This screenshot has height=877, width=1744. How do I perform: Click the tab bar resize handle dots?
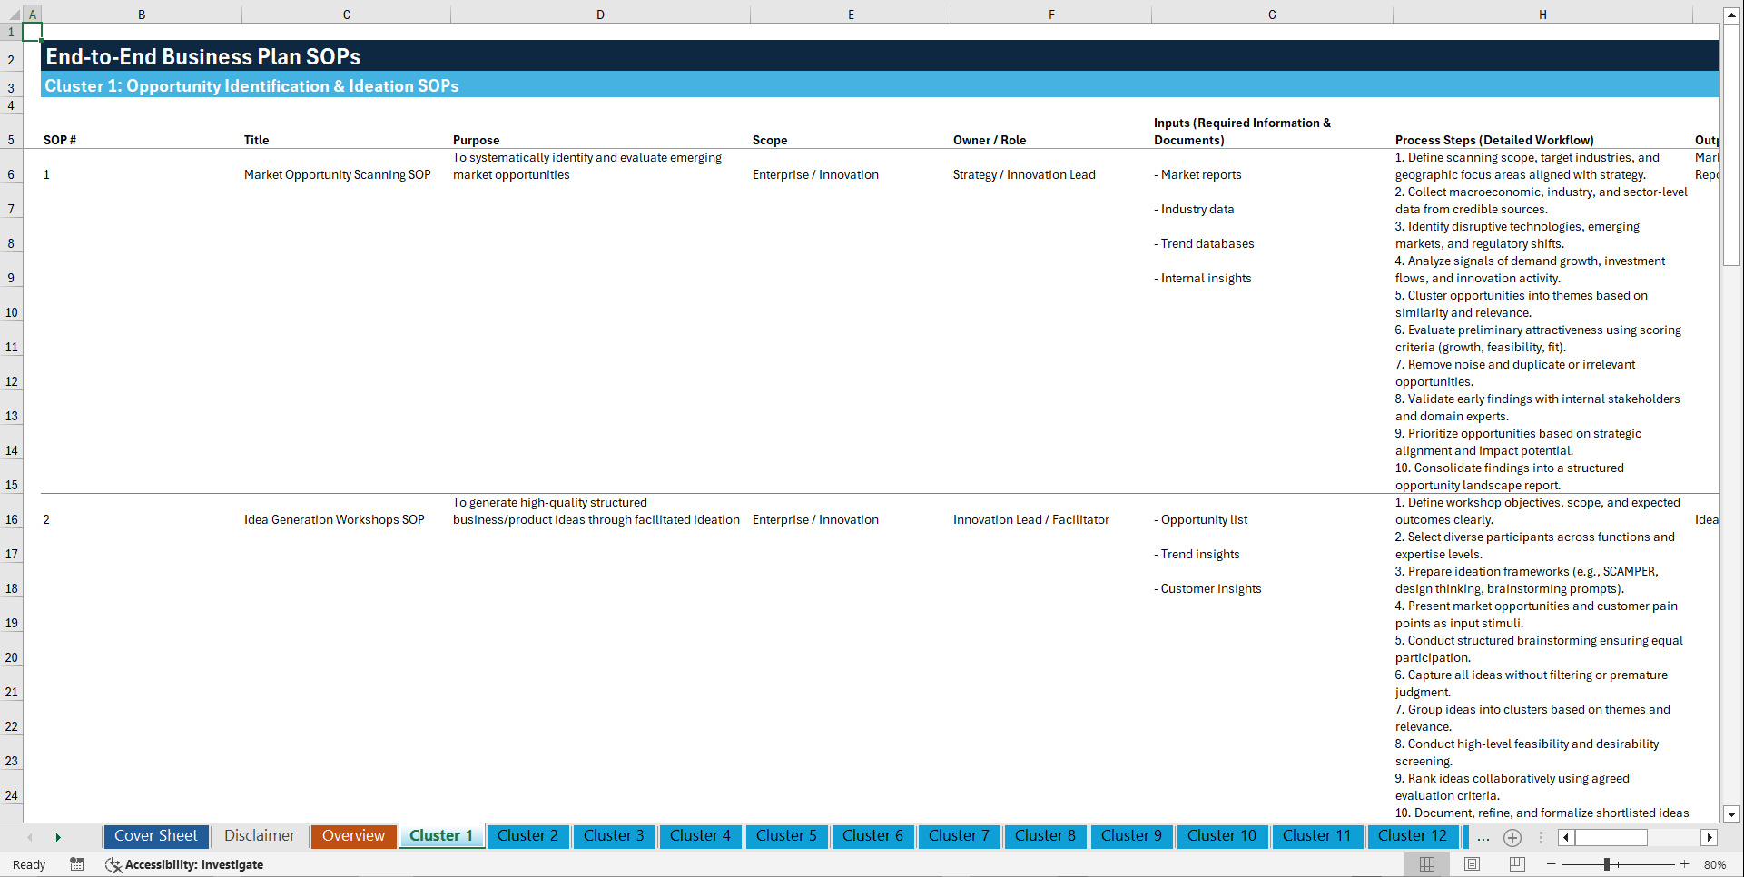point(1541,837)
